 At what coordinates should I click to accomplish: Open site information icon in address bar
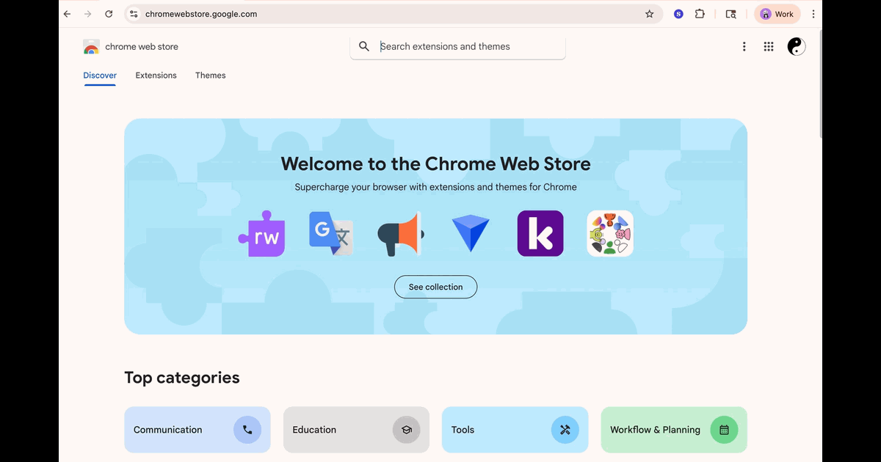133,14
